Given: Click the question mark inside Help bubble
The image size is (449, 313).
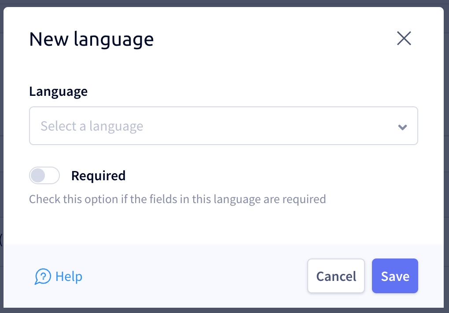Looking at the screenshot, I should click(x=43, y=276).
